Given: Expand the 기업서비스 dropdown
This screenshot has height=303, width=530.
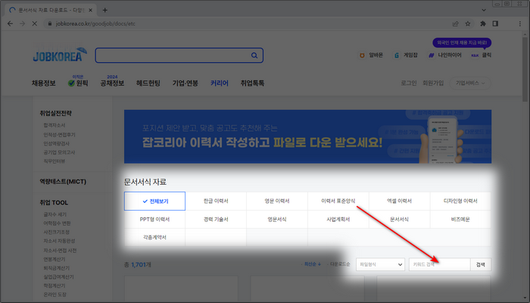Looking at the screenshot, I should [x=470, y=83].
